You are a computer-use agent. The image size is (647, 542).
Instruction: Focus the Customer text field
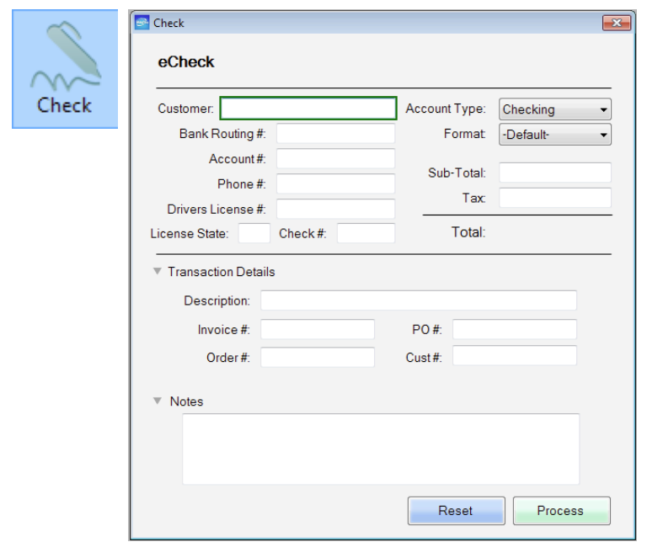click(x=307, y=109)
